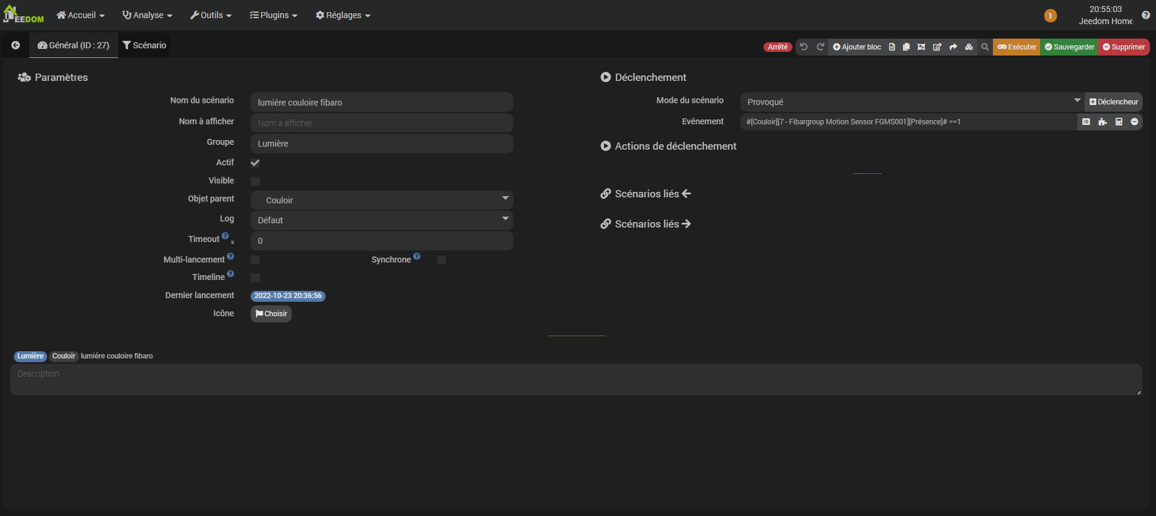The width and height of the screenshot is (1156, 516).
Task: Click Multi-lancement help tooltip icon
Action: (230, 256)
